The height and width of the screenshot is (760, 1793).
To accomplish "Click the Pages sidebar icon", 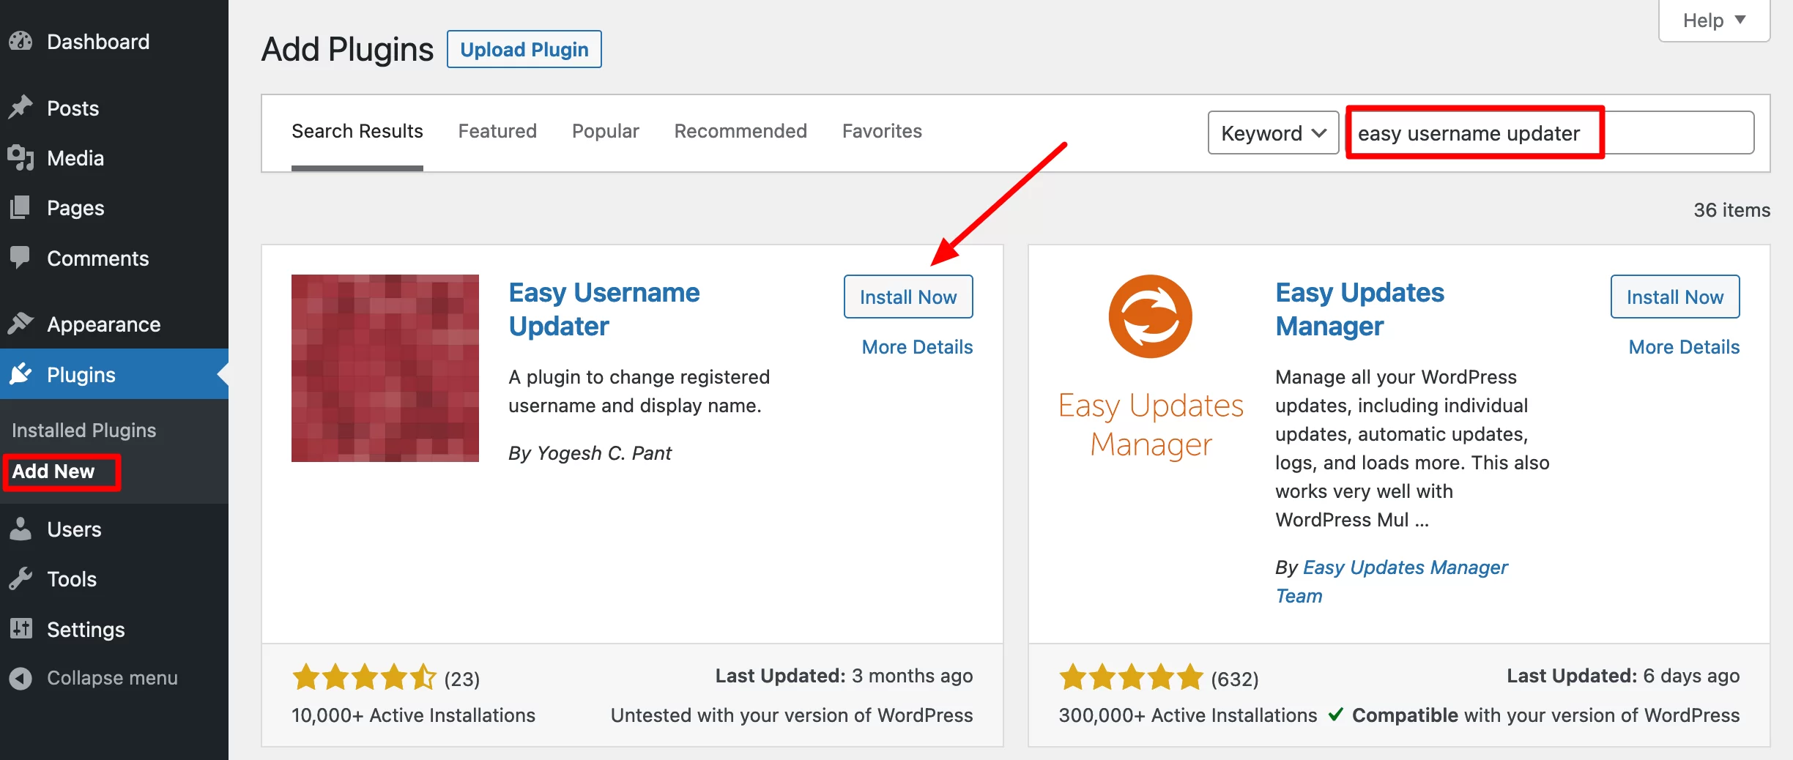I will tap(21, 208).
